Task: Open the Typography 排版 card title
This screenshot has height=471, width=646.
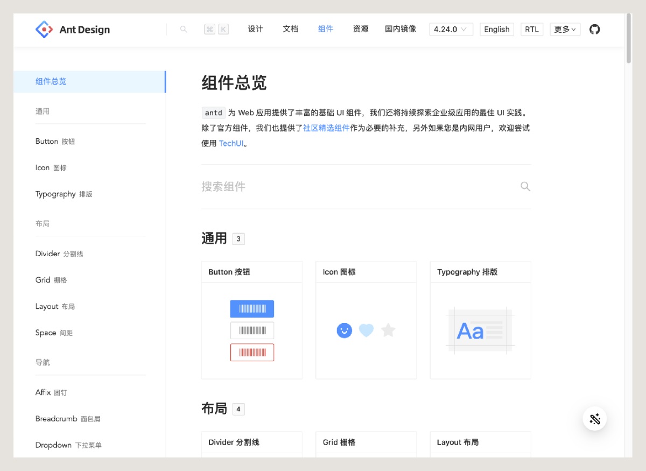Action: coord(467,272)
